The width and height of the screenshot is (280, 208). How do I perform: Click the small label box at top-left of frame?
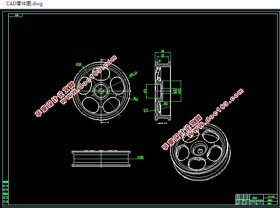16,15
